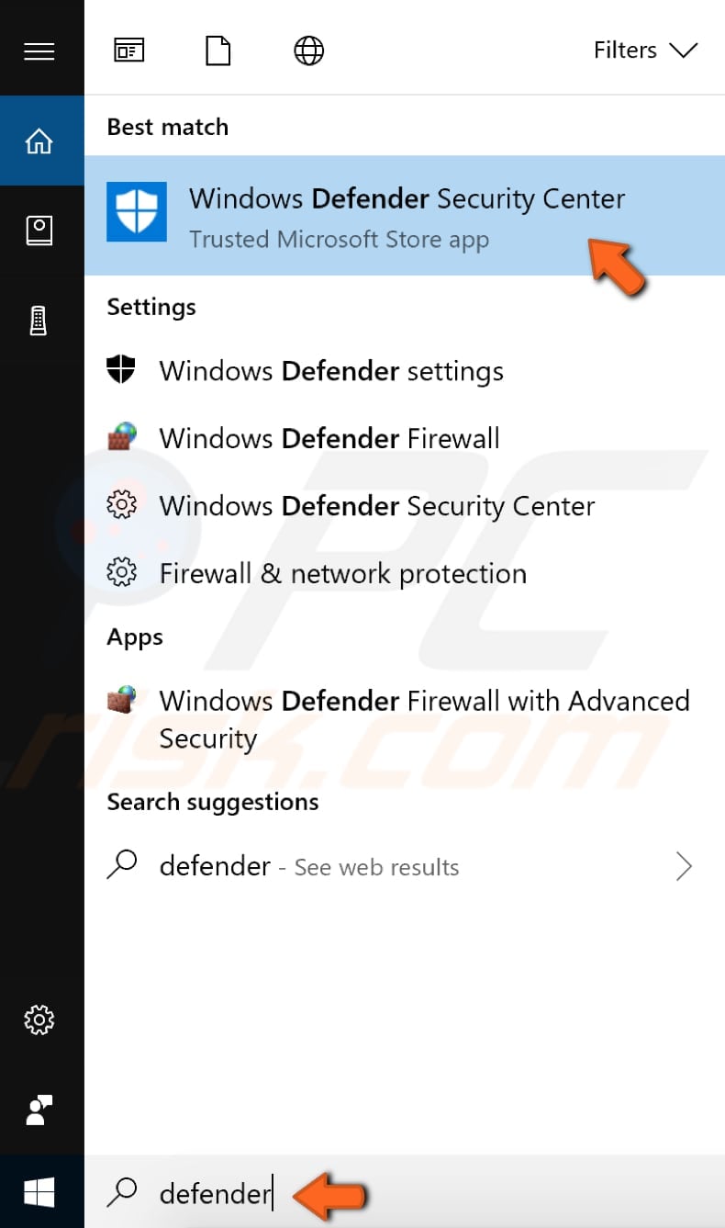Open Firewall & network protection
Viewport: 725px width, 1228px height.
pyautogui.click(x=343, y=573)
